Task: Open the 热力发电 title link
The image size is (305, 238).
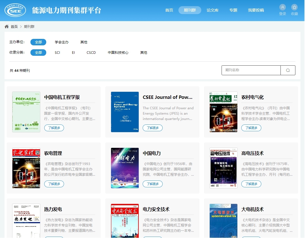Action: point(53,209)
